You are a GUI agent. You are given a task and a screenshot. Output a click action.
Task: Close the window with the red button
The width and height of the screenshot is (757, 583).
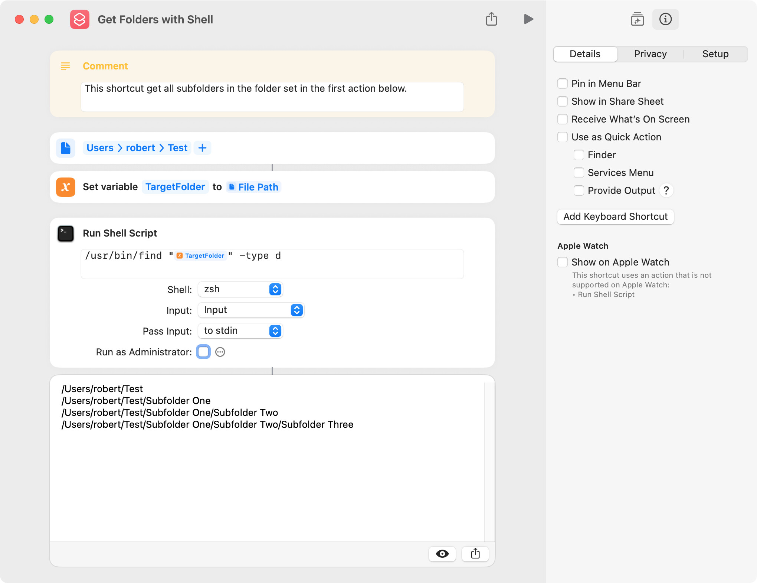19,19
